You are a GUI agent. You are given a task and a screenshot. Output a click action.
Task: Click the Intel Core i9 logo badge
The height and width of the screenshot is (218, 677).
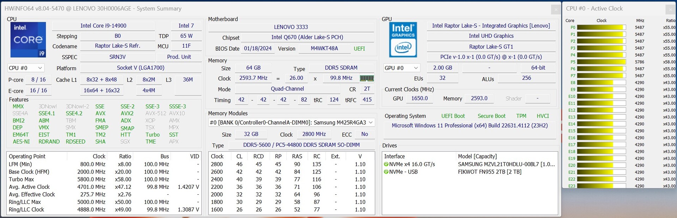pos(28,40)
